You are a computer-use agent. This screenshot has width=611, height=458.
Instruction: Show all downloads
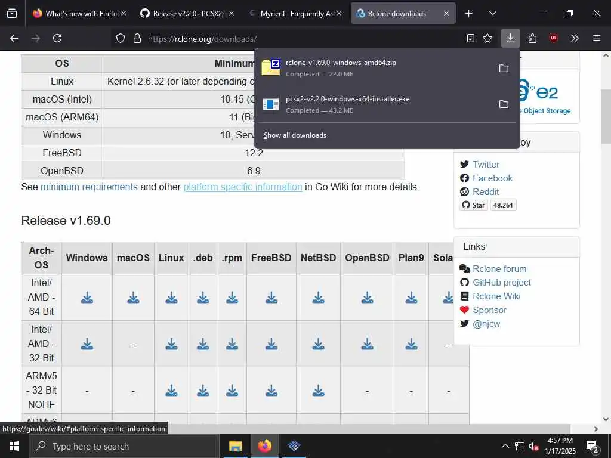295,135
